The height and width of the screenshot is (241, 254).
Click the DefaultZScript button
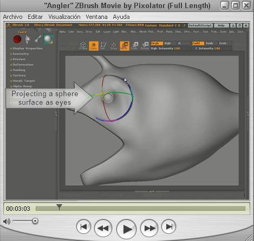(200, 25)
